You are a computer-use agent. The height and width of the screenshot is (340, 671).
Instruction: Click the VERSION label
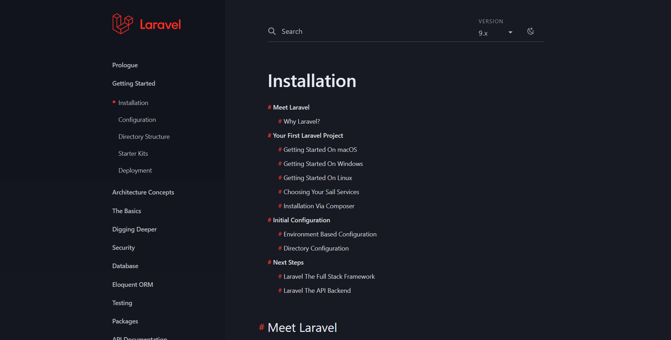point(491,21)
